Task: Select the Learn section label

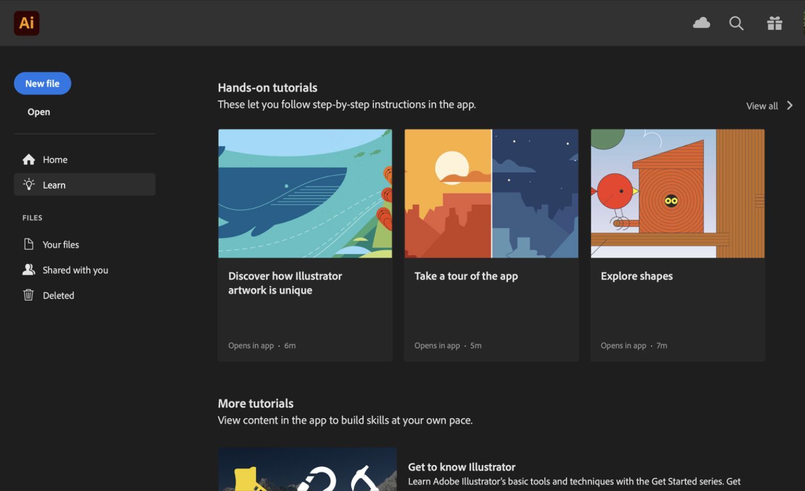Action: point(54,185)
